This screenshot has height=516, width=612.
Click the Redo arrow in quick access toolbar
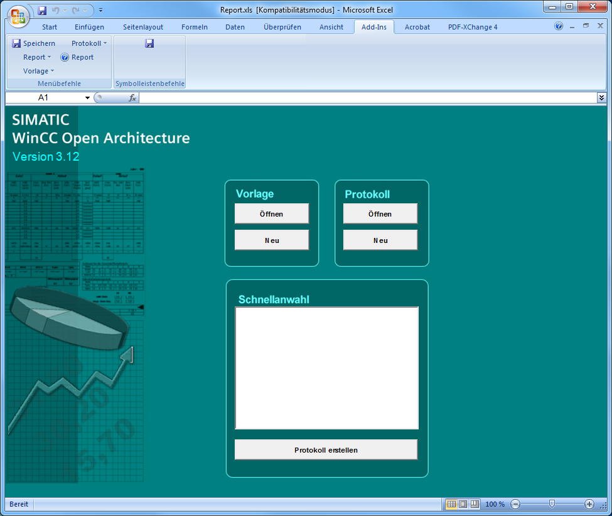tap(76, 11)
